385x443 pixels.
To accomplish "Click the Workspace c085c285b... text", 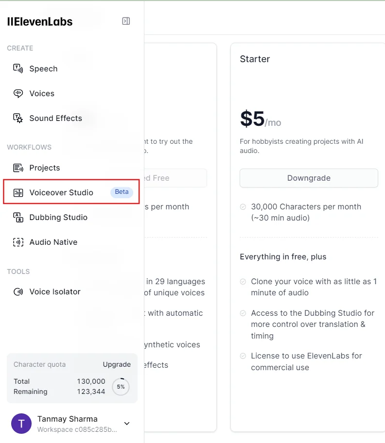I will [77, 429].
